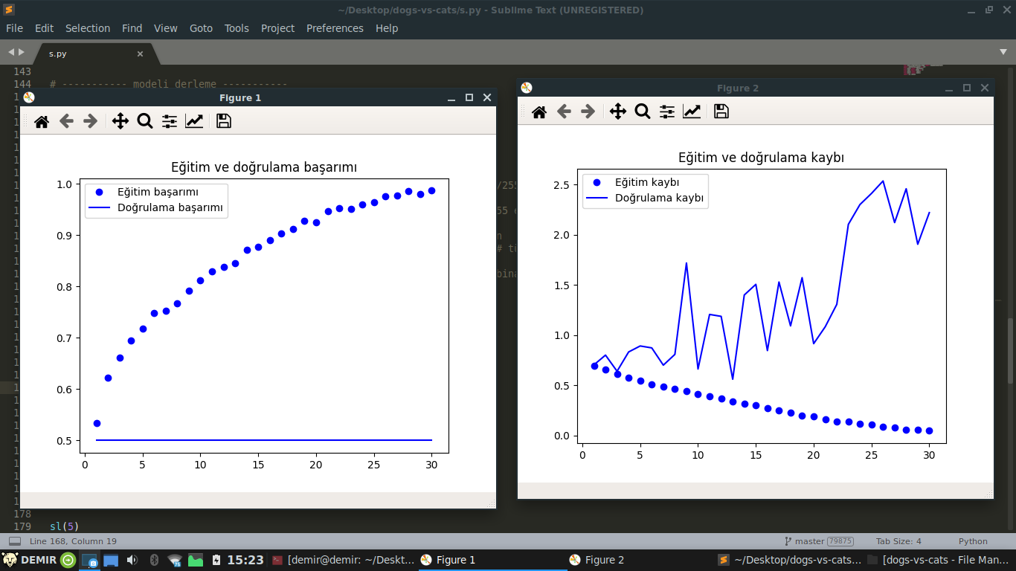1016x571 pixels.
Task: Open Configure subplots in Figure 1 toolbar
Action: click(x=170, y=121)
